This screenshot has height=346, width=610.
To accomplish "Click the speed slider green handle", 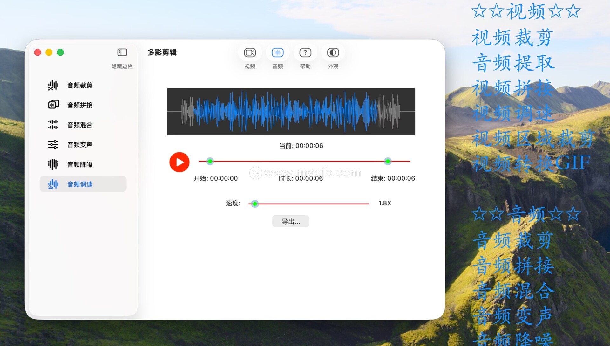I will tap(255, 204).
